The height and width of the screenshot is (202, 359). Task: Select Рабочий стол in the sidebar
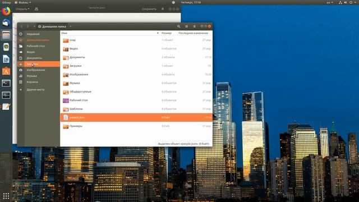[x=39, y=46]
